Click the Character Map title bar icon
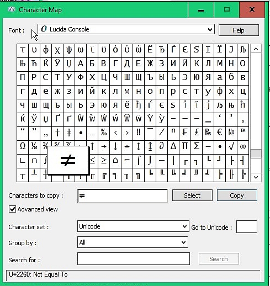The width and height of the screenshot is (270, 286). pos(12,9)
